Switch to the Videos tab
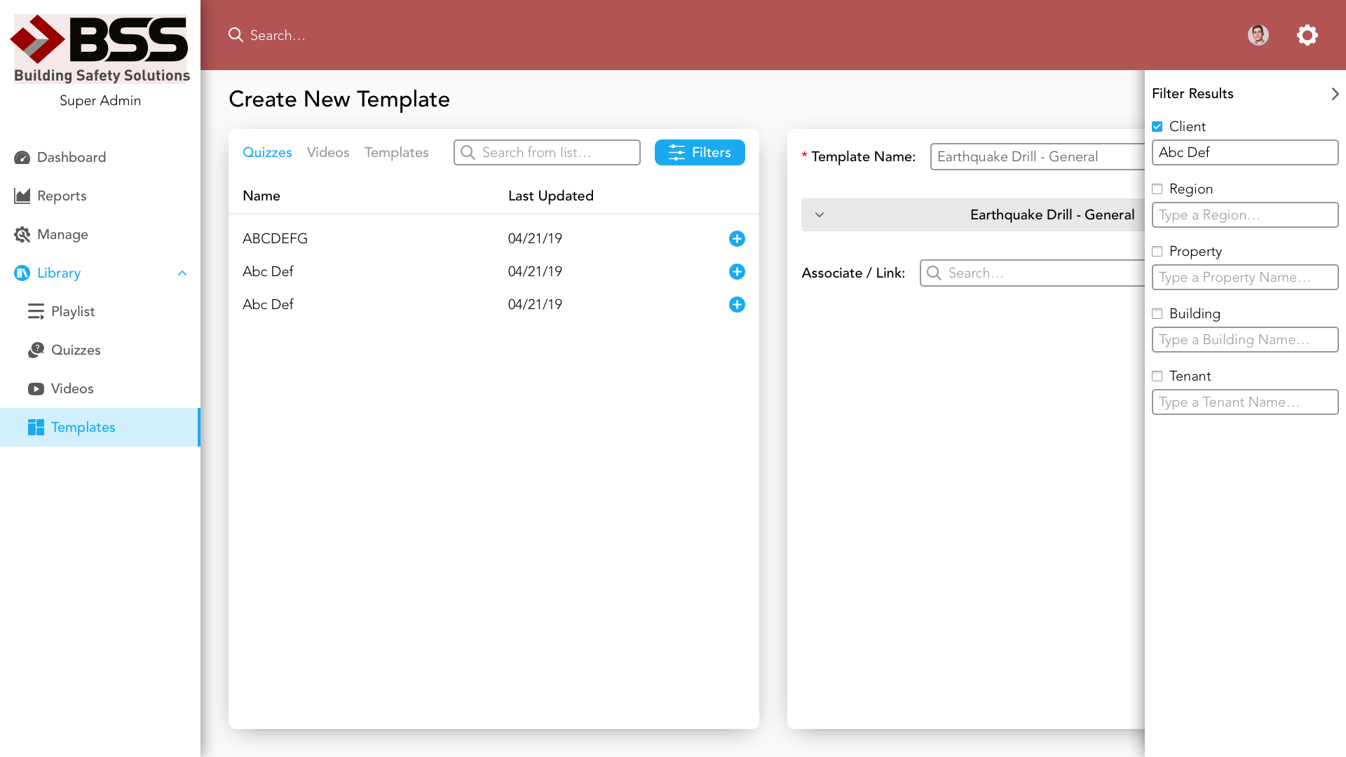 tap(327, 153)
